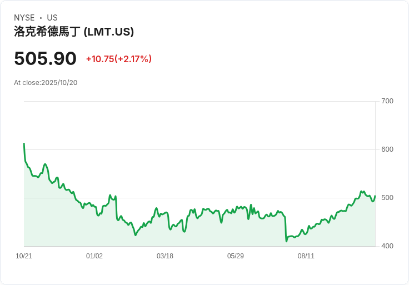Screen dimensions: 409x285
Task: Click the 03/18 x-axis date label
Action: (x=165, y=256)
